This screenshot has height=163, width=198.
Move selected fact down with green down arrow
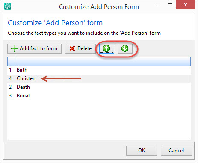(125, 48)
